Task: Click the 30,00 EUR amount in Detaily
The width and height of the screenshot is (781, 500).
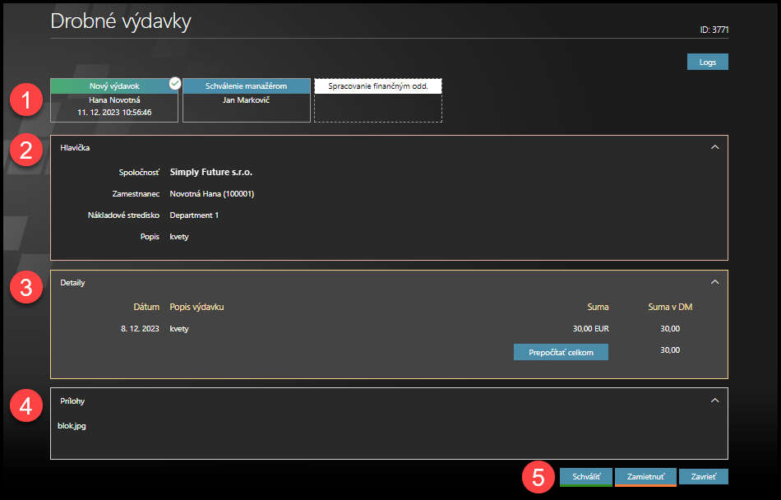Action: tap(590, 329)
